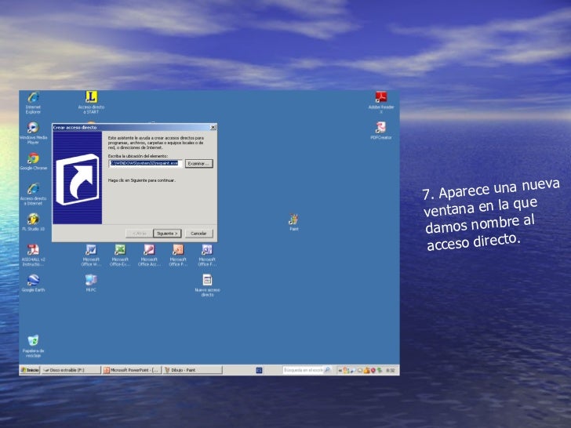Click the Cancelar button in the dialog
The width and height of the screenshot is (571, 428).
pyautogui.click(x=198, y=233)
